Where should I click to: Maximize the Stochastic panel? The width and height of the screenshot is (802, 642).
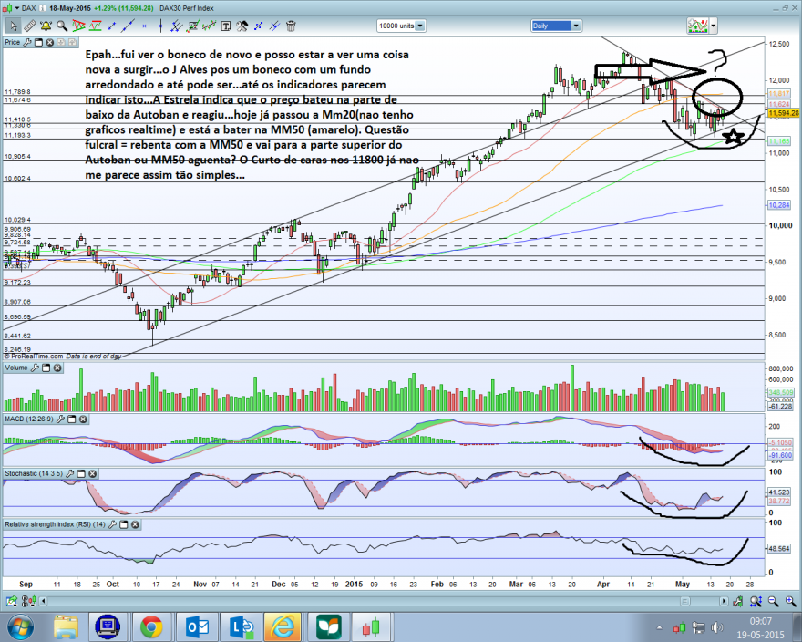pyautogui.click(x=81, y=473)
